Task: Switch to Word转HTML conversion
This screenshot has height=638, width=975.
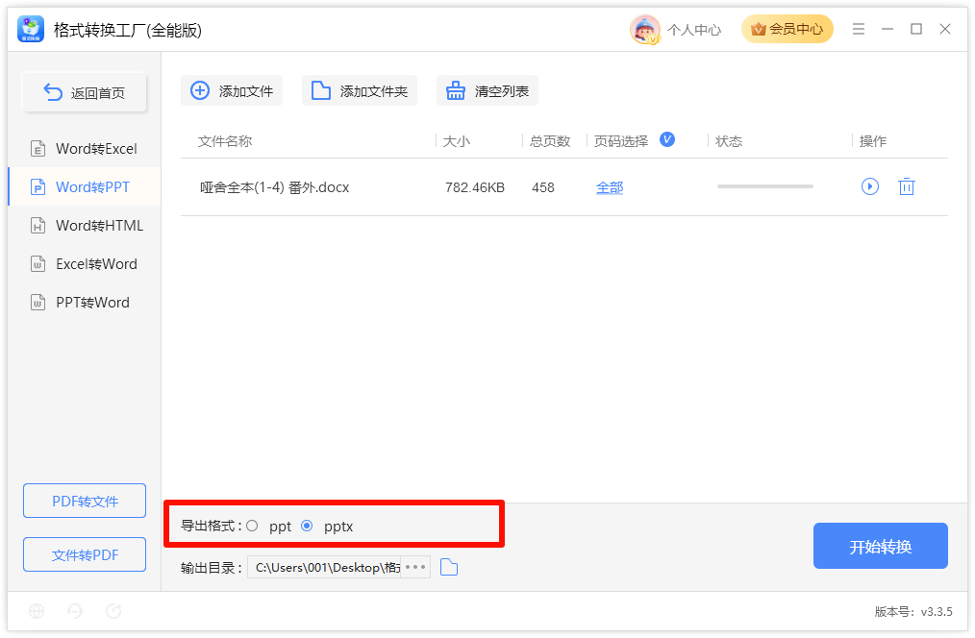Action: 85,226
